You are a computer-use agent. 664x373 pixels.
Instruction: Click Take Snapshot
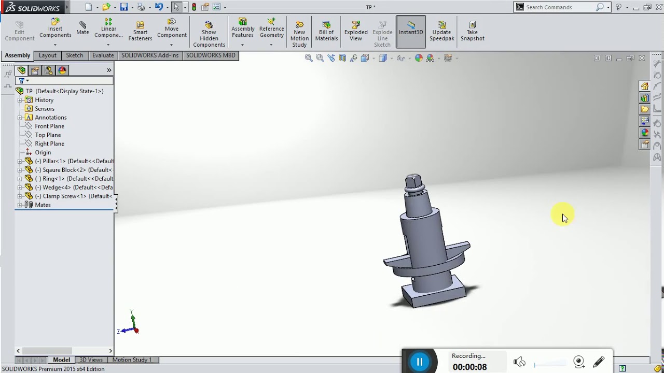click(473, 31)
